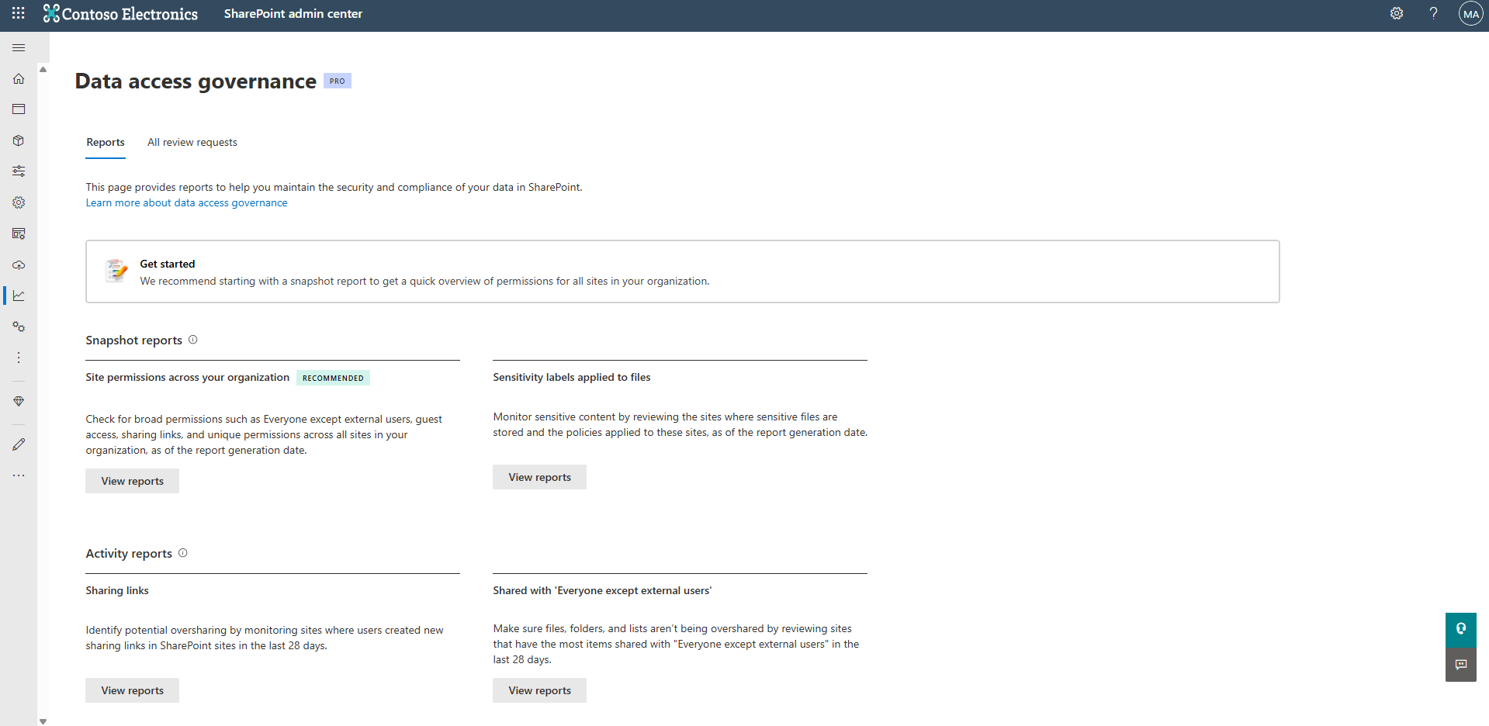
Task: Open the Policies sliders icon in the sidebar
Action: pos(19,171)
